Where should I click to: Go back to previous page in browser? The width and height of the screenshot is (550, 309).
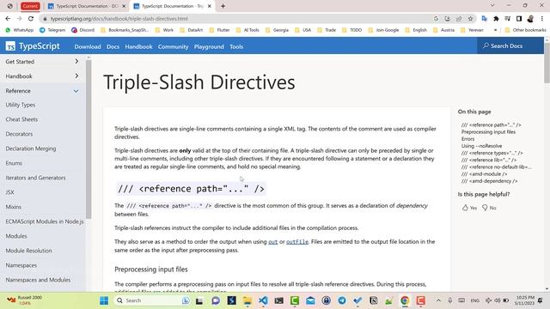click(x=8, y=19)
